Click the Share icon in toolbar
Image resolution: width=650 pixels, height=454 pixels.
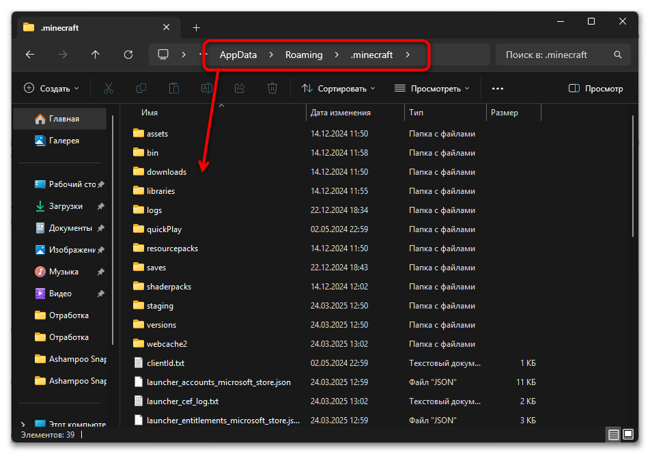pyautogui.click(x=240, y=88)
